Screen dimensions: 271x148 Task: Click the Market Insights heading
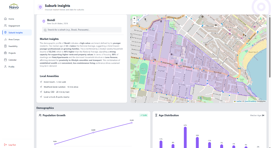49,39
